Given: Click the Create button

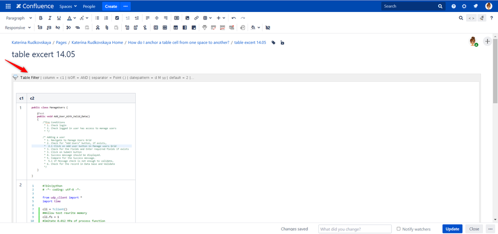Looking at the screenshot, I should point(111,6).
